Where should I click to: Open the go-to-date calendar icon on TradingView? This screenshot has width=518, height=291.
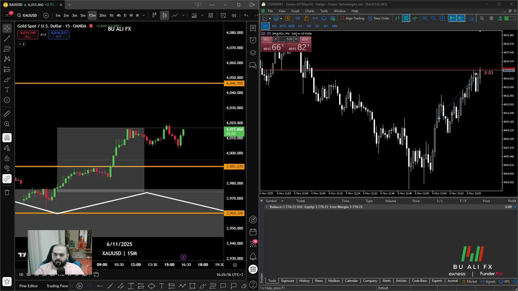click(x=96, y=274)
